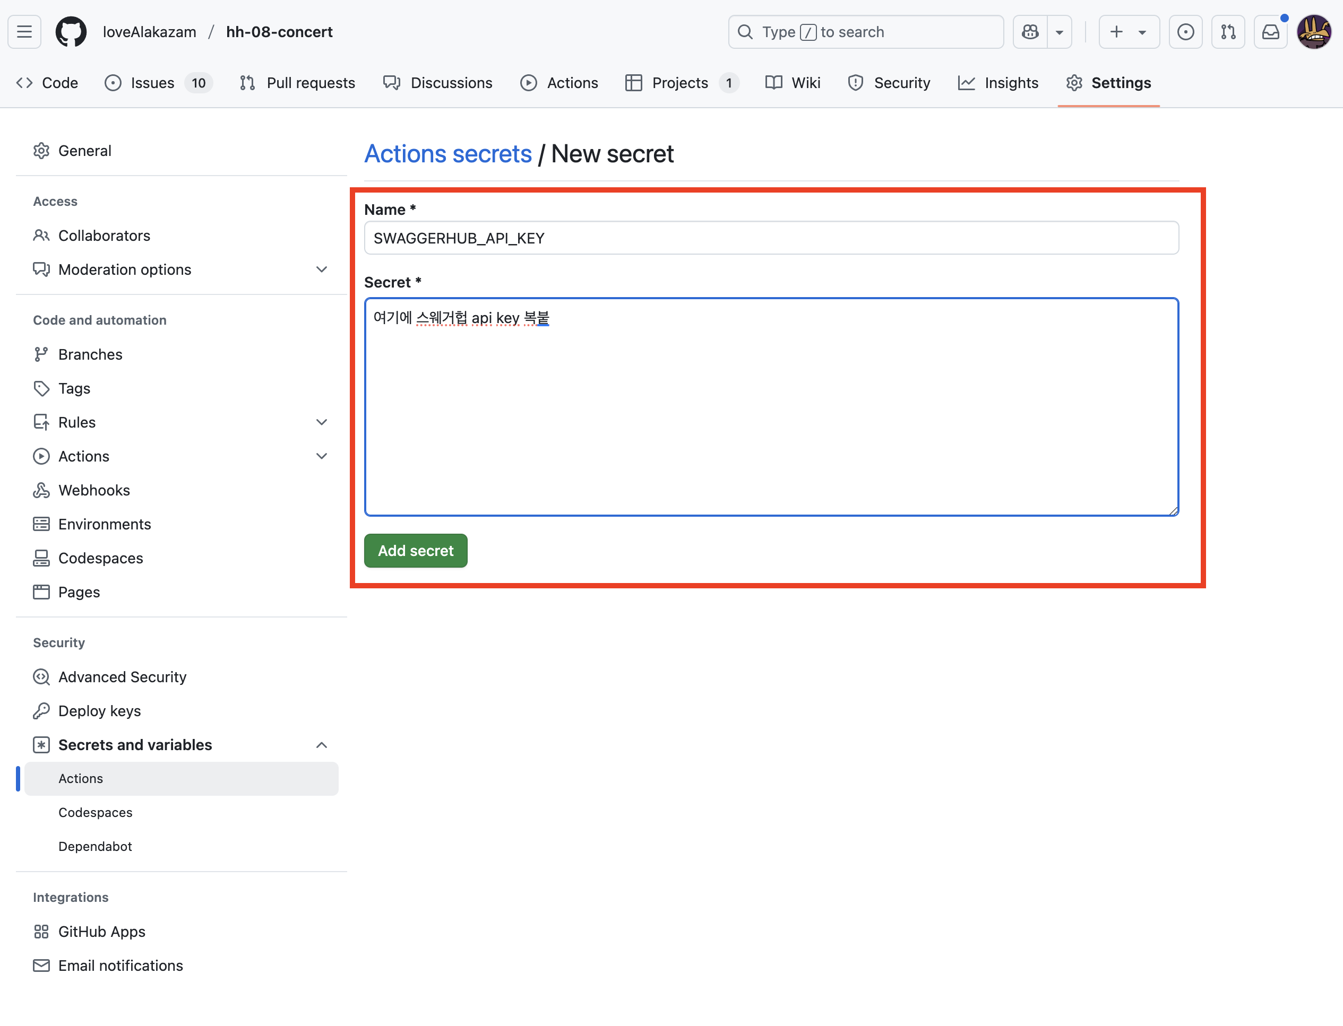Open the user avatar menu
Viewport: 1343px width, 1026px height.
point(1314,32)
